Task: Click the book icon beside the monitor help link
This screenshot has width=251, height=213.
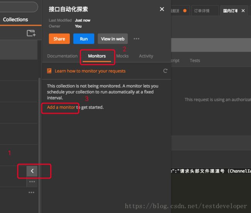Action: pyautogui.click(x=49, y=71)
